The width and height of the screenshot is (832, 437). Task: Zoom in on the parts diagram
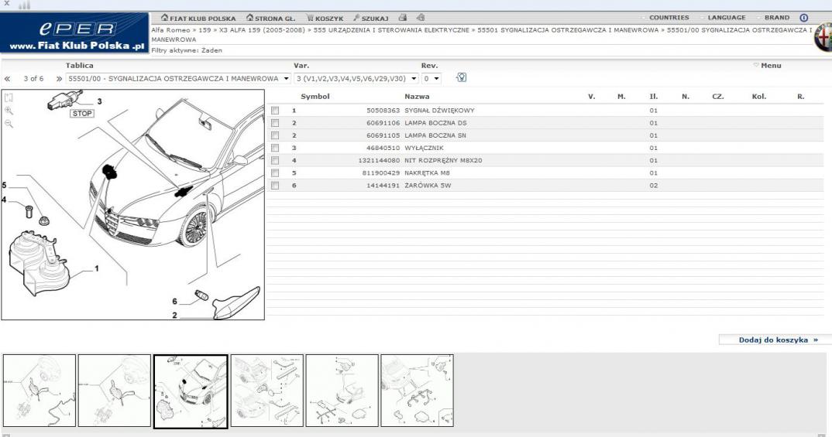tap(9, 111)
